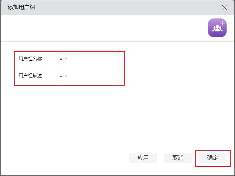The image size is (235, 176).
Task: Click the 用户组描述 label text
Action: tap(31, 76)
